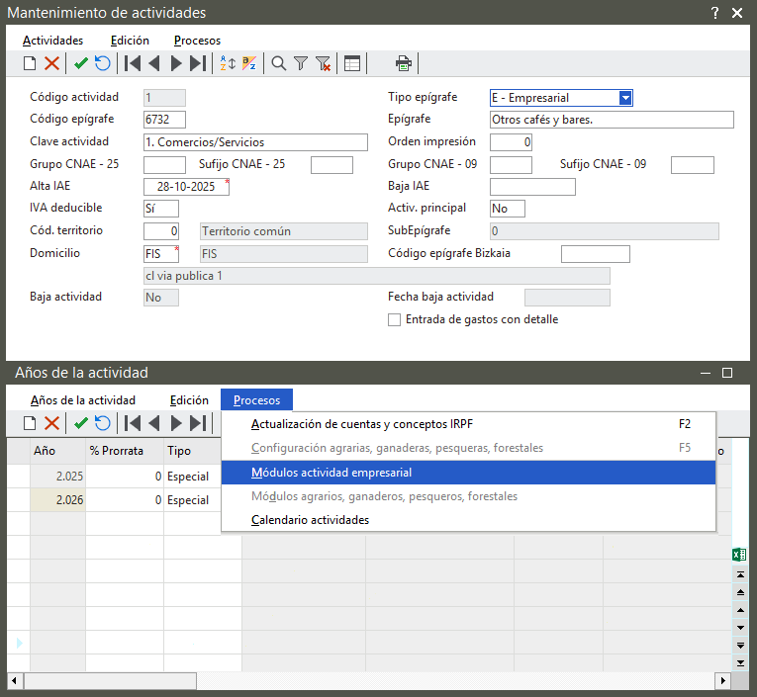Click the red X delete icon in Años de la actividad
The height and width of the screenshot is (697, 757).
coord(52,424)
